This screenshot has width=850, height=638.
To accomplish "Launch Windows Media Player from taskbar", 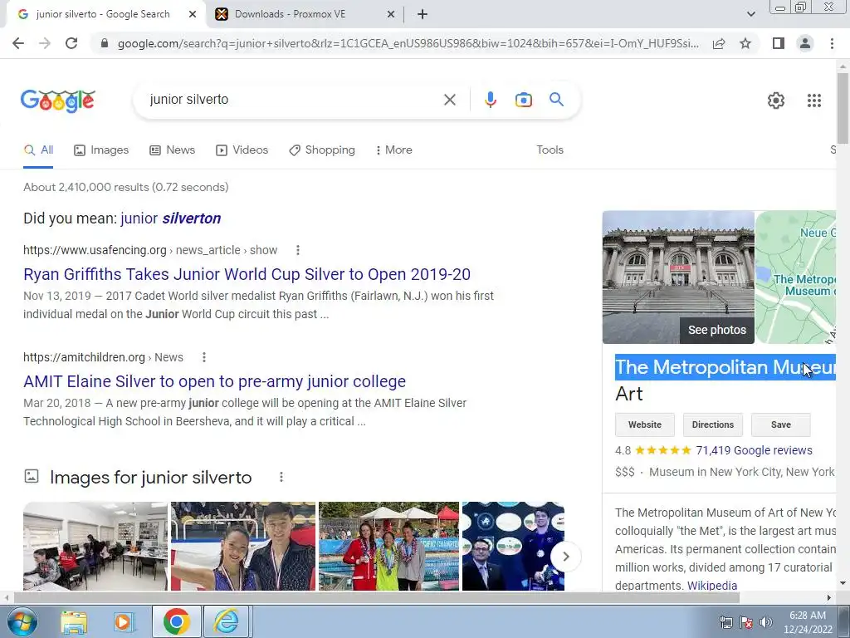I will point(123,621).
